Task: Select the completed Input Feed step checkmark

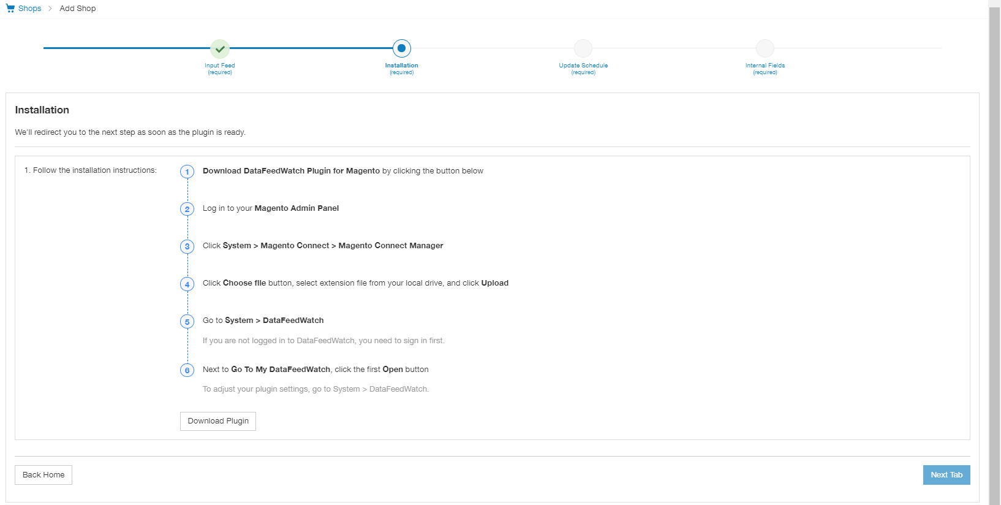Action: (x=220, y=48)
